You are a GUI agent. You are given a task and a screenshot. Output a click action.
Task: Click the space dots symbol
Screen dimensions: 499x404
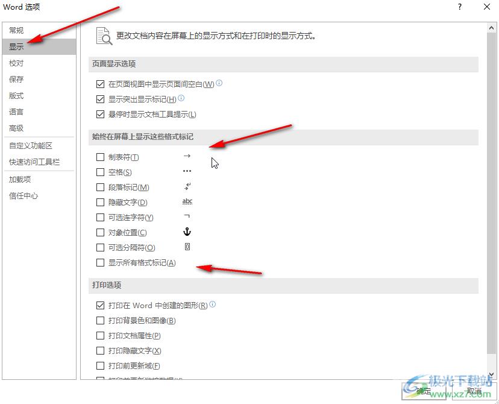[x=187, y=171]
